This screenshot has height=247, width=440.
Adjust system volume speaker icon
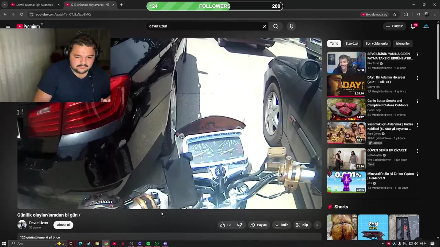[x=416, y=244]
